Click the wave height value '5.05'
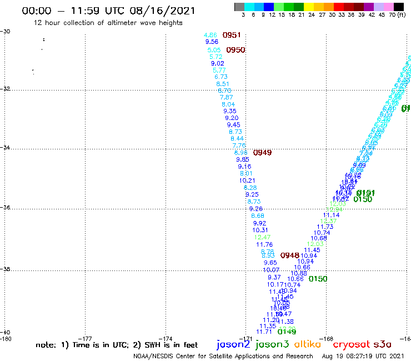 coord(214,50)
